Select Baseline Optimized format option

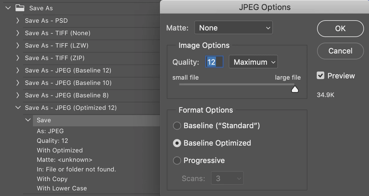pyautogui.click(x=177, y=143)
